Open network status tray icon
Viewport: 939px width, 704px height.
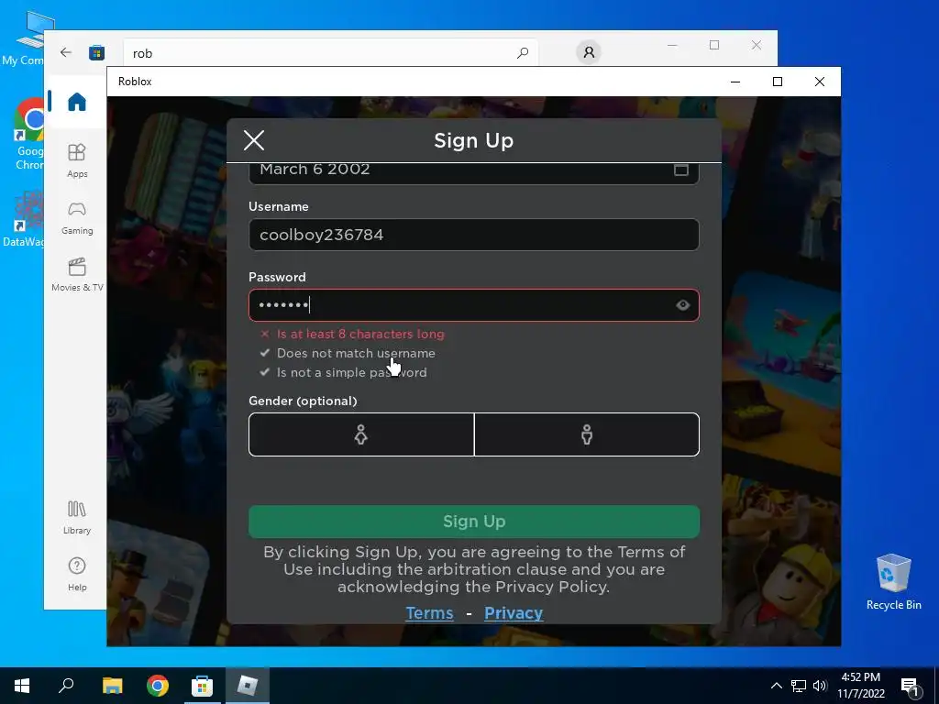pyautogui.click(x=799, y=686)
